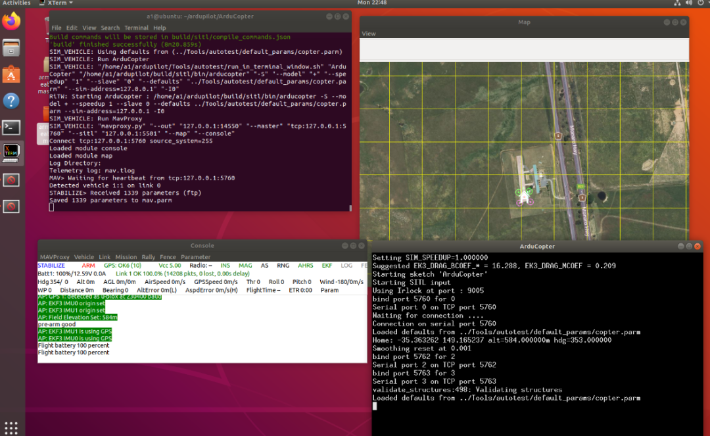Click Activities in the top bar
The height and width of the screenshot is (436, 710).
pos(16,3)
